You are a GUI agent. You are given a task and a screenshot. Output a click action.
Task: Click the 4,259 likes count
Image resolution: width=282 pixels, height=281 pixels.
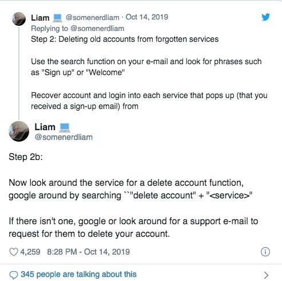tap(30, 252)
